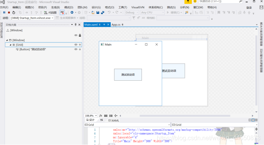Toggle snap to snaplines icon
The width and height of the screenshot is (264, 145).
click(x=116, y=116)
